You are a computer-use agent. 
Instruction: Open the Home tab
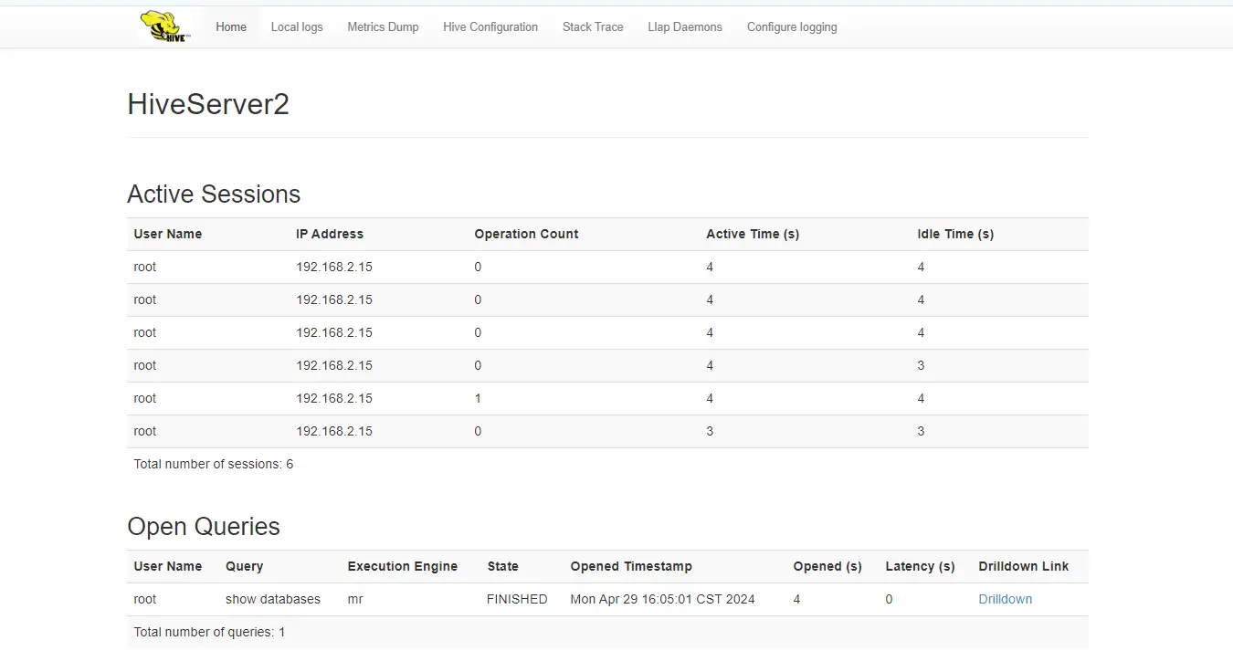(231, 27)
